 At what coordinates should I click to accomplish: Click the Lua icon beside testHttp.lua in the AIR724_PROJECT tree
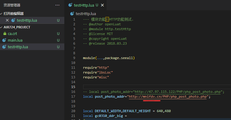[4, 47]
